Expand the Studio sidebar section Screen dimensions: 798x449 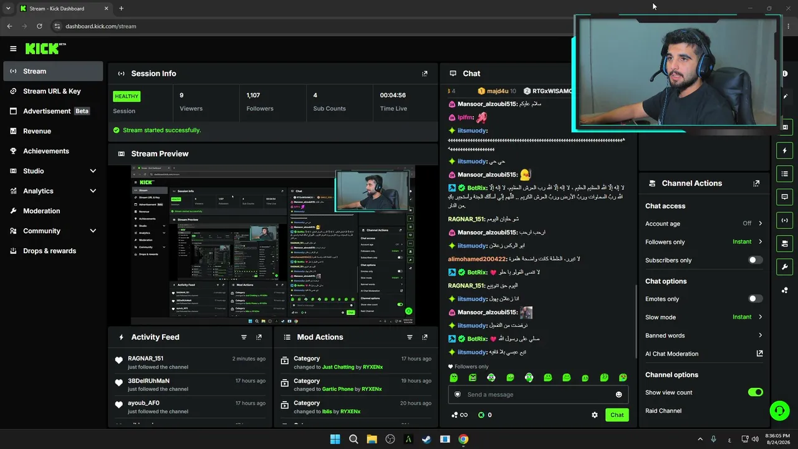[93, 171]
